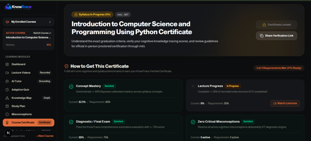Click the orange Certificate badge in the sidebar
This screenshot has height=141, width=311.
click(x=44, y=123)
